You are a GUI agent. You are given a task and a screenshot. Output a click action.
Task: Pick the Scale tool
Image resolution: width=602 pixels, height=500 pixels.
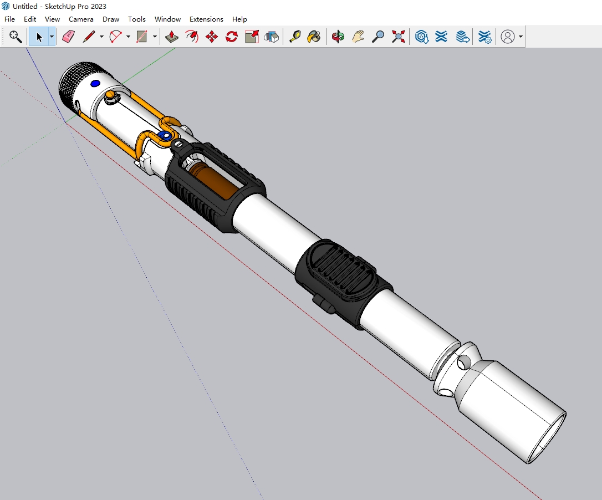(x=252, y=37)
